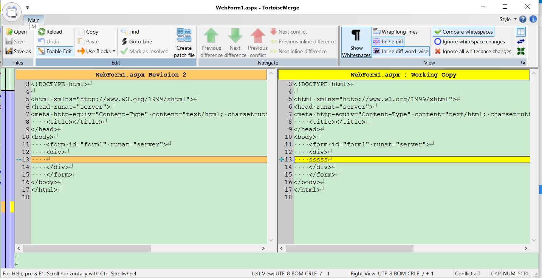This screenshot has width=542, height=278.
Task: Jump to Next difference
Action: (x=235, y=43)
